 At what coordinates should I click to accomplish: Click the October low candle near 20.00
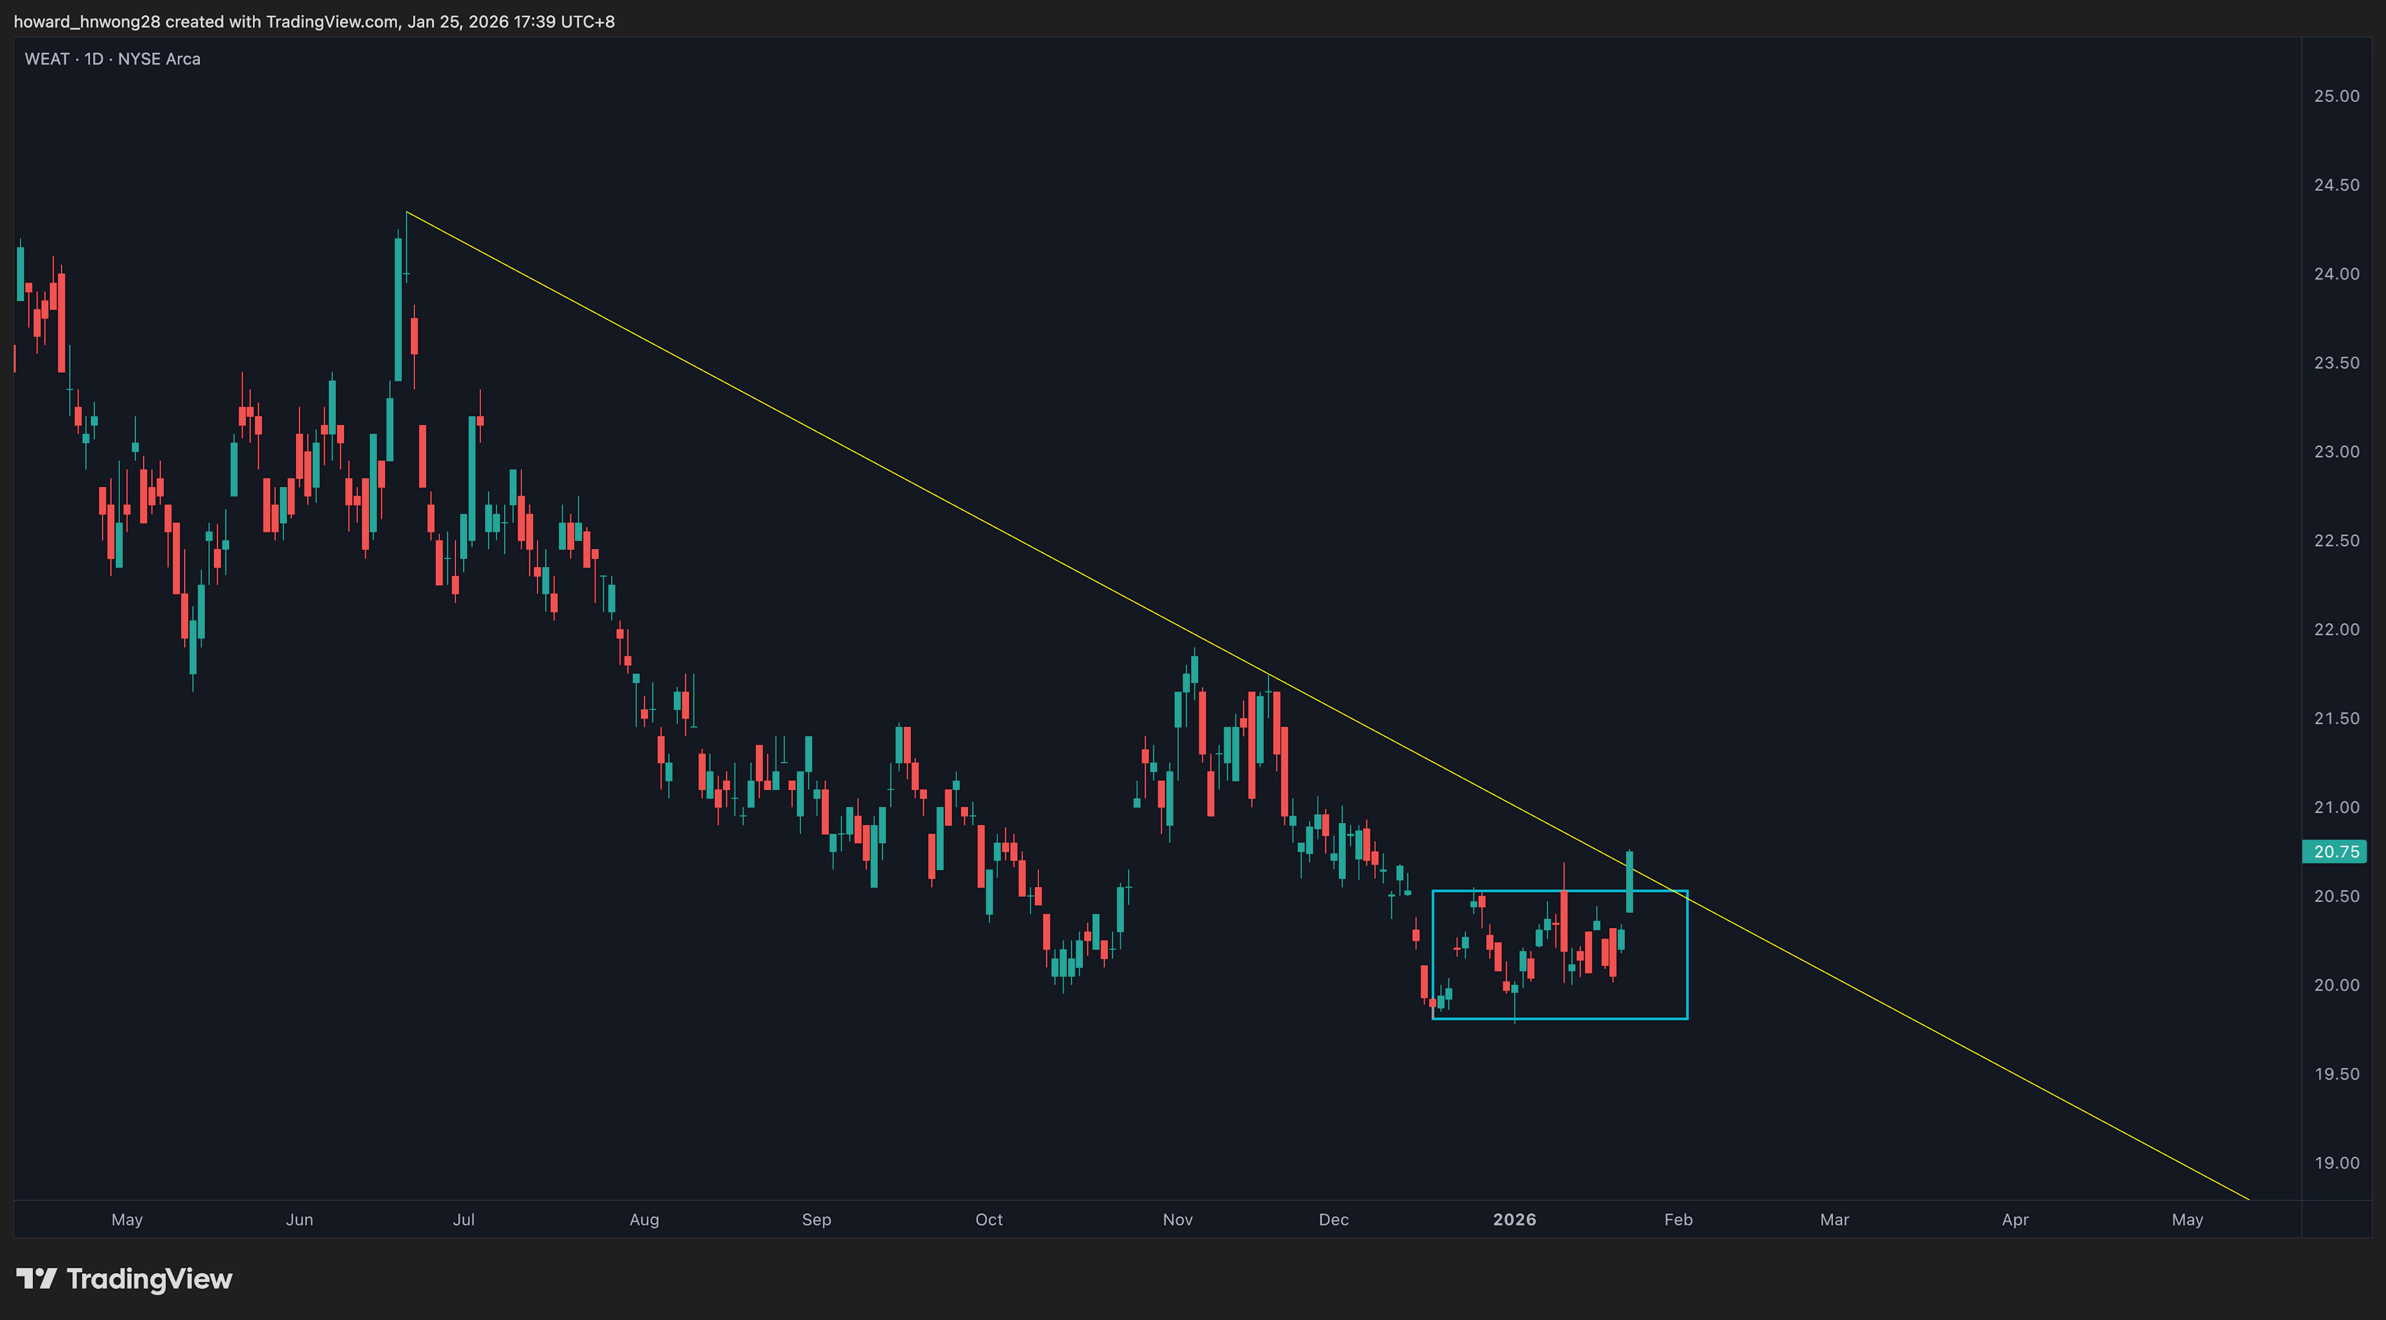(x=1063, y=967)
